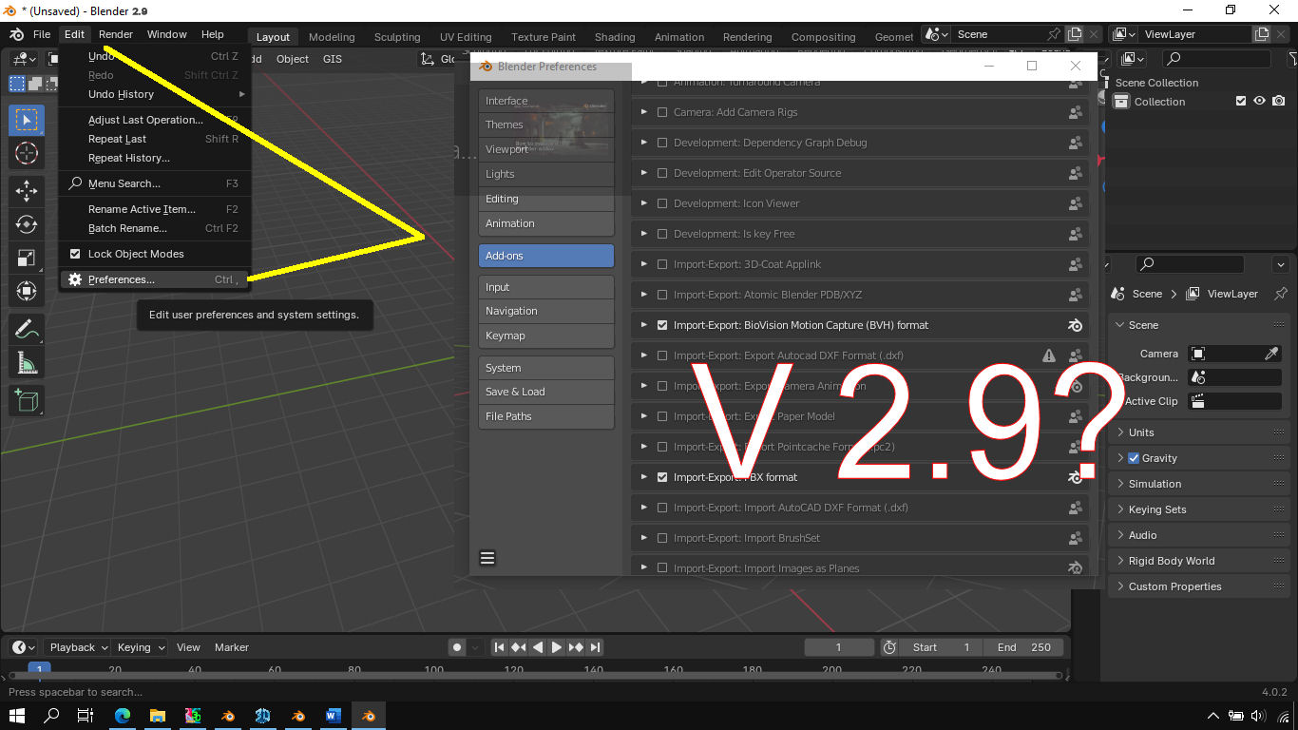Switch to the Sculpting workspace tab
The width and height of the screenshot is (1298, 730).
click(x=397, y=37)
